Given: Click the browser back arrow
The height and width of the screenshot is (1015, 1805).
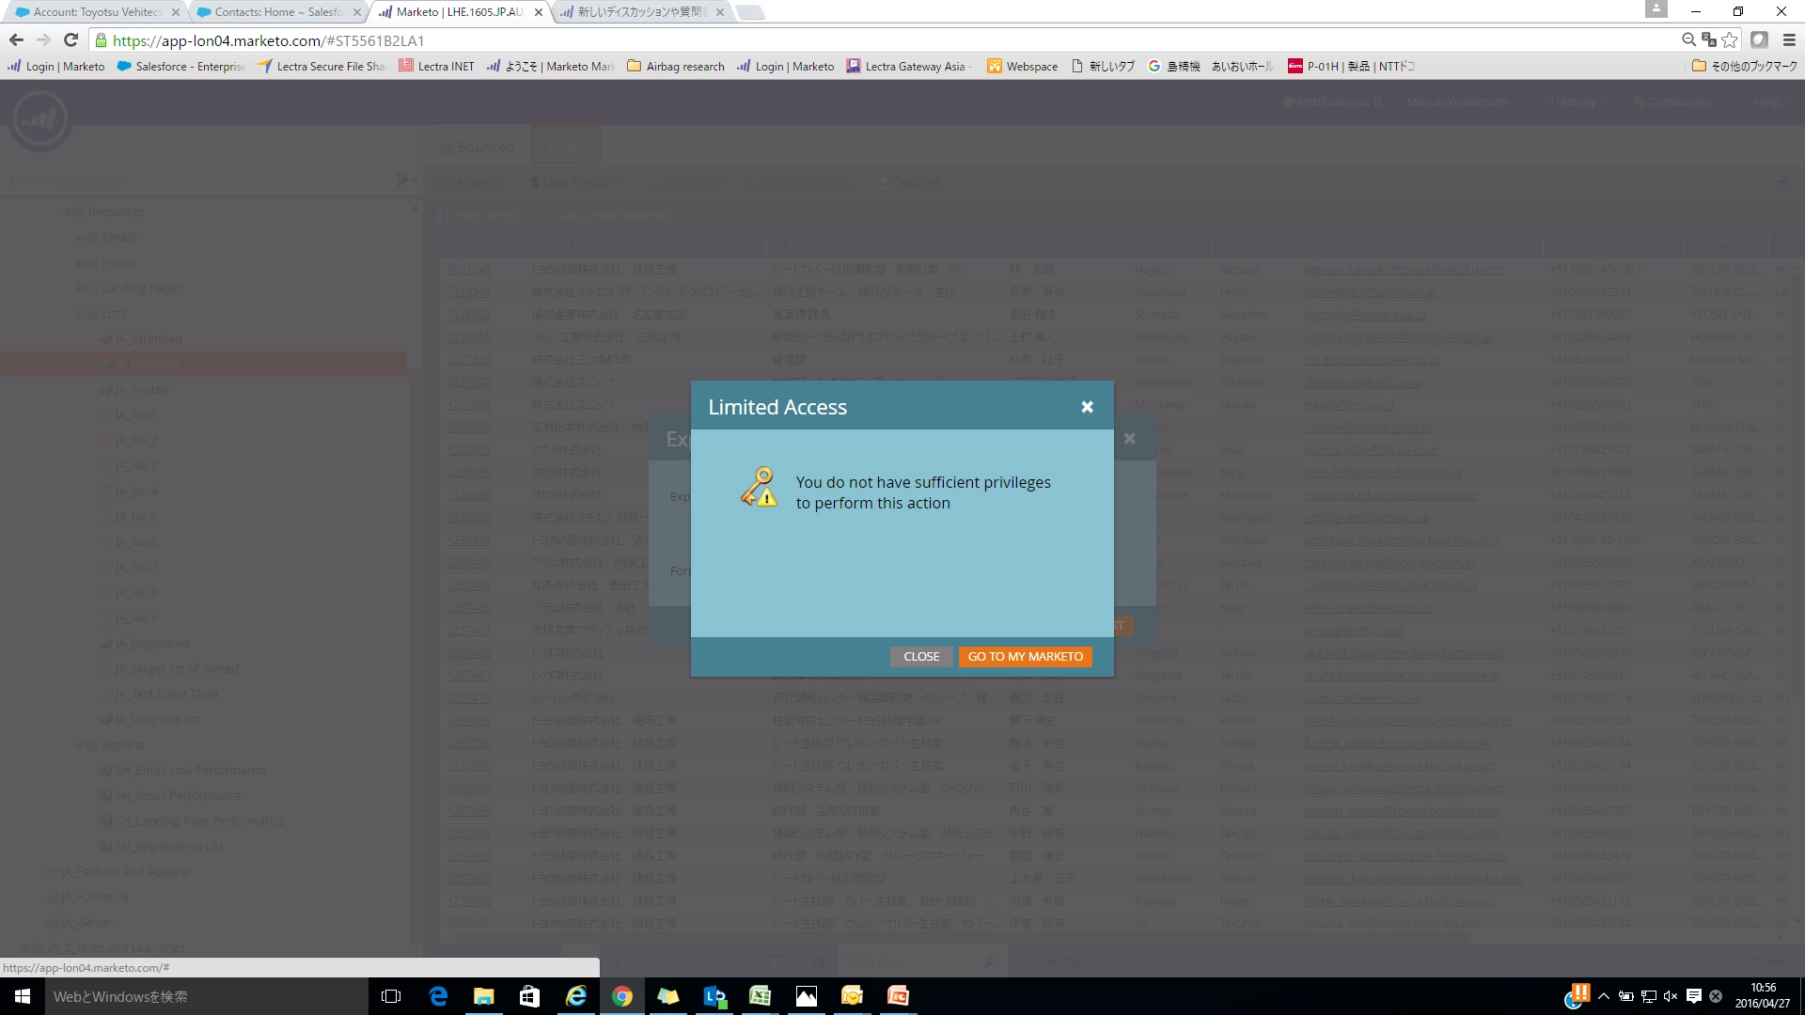Looking at the screenshot, I should click(x=16, y=39).
